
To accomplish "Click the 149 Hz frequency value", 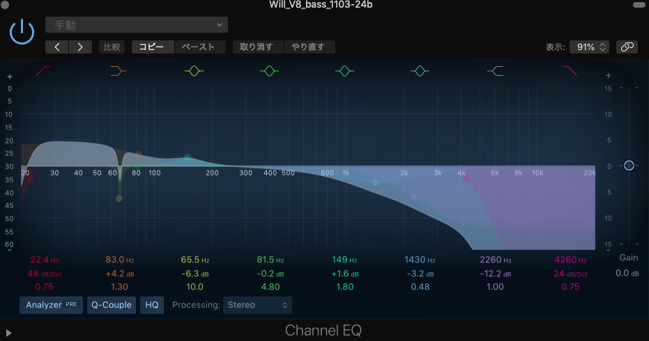I will pyautogui.click(x=345, y=260).
